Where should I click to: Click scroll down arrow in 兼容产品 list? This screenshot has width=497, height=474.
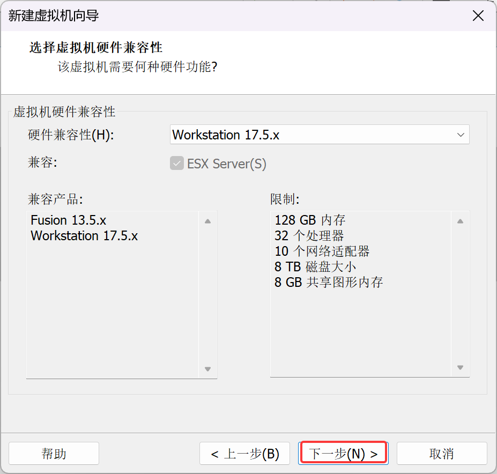[x=208, y=369]
